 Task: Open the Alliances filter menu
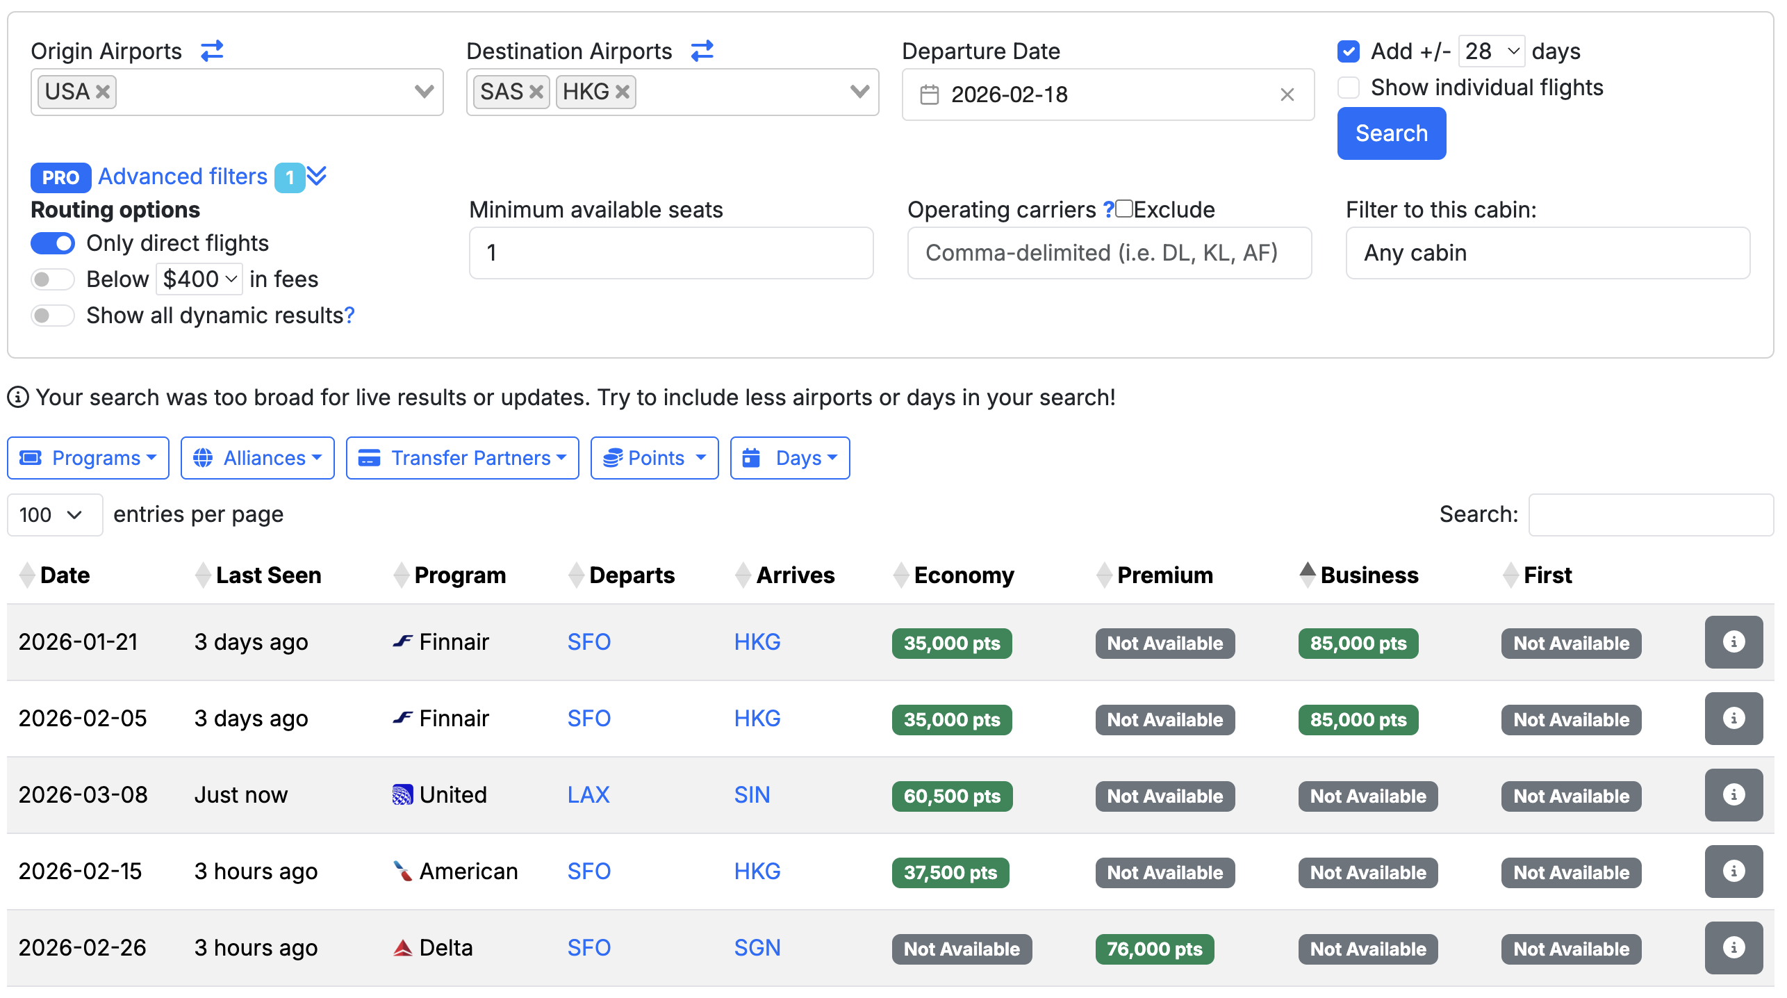[258, 458]
